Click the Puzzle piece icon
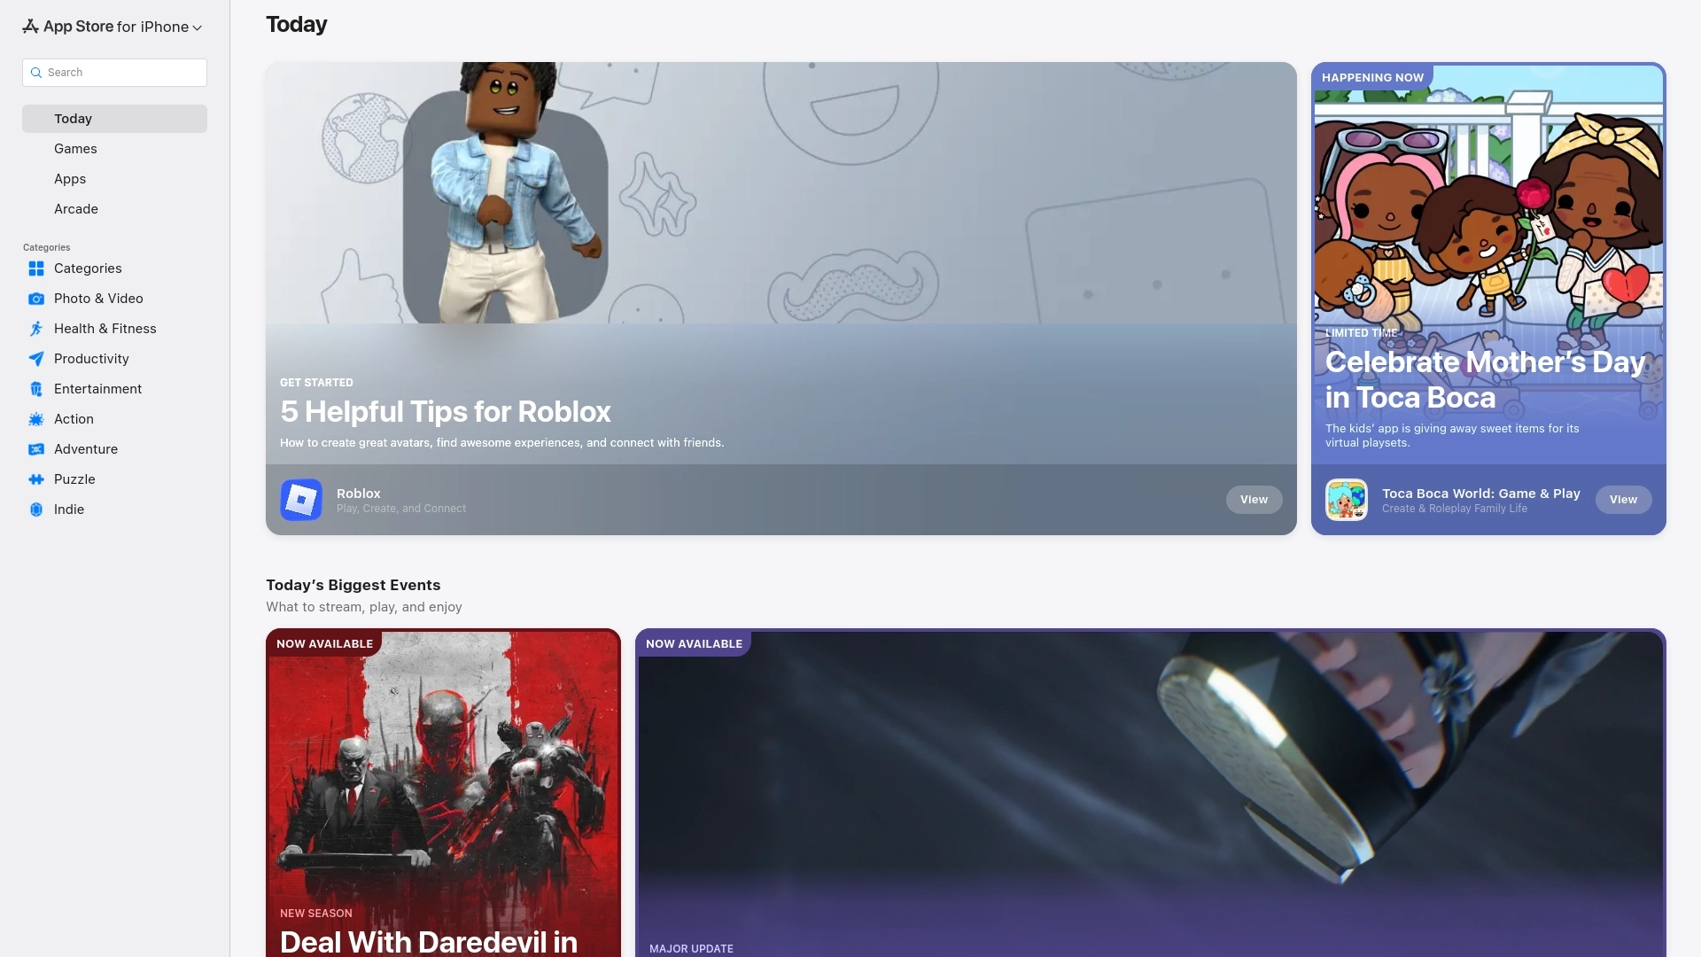The height and width of the screenshot is (957, 1701). (x=36, y=479)
